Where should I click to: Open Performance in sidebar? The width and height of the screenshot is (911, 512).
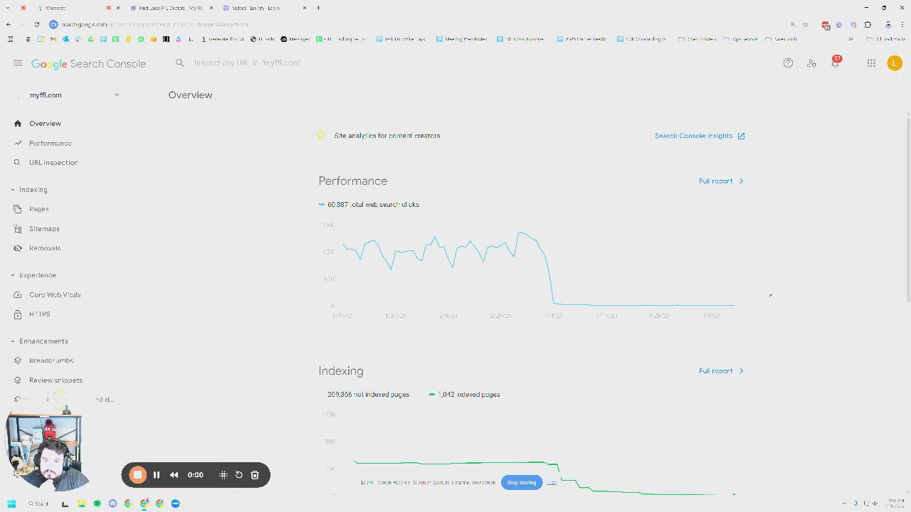click(x=51, y=144)
